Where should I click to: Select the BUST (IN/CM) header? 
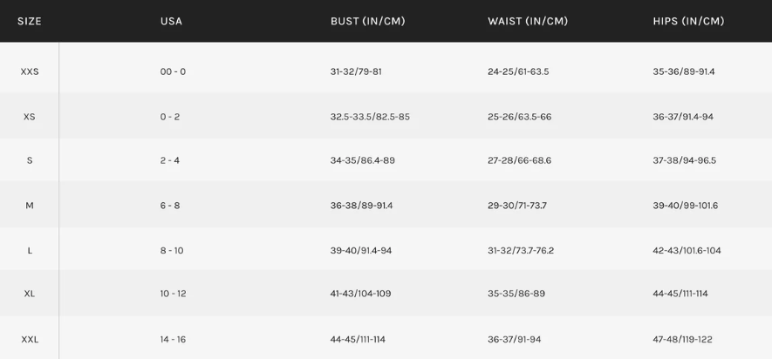(x=368, y=22)
